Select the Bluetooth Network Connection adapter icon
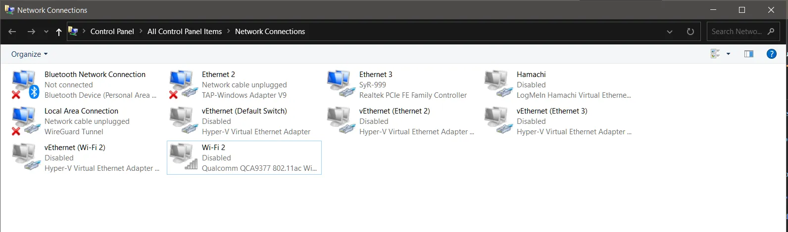Viewport: 788px width, 232px height. 25,84
